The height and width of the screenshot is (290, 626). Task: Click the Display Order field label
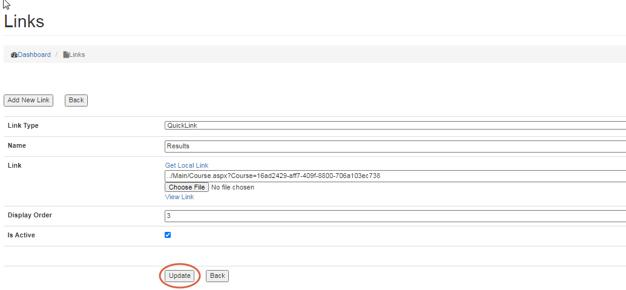point(34,215)
